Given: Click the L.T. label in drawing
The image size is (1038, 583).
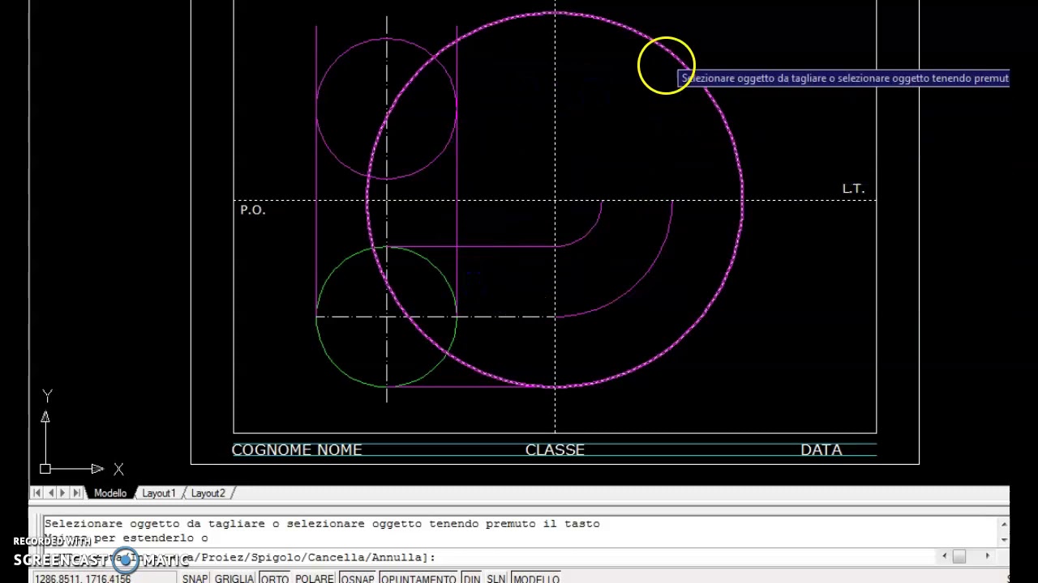Looking at the screenshot, I should tap(853, 189).
